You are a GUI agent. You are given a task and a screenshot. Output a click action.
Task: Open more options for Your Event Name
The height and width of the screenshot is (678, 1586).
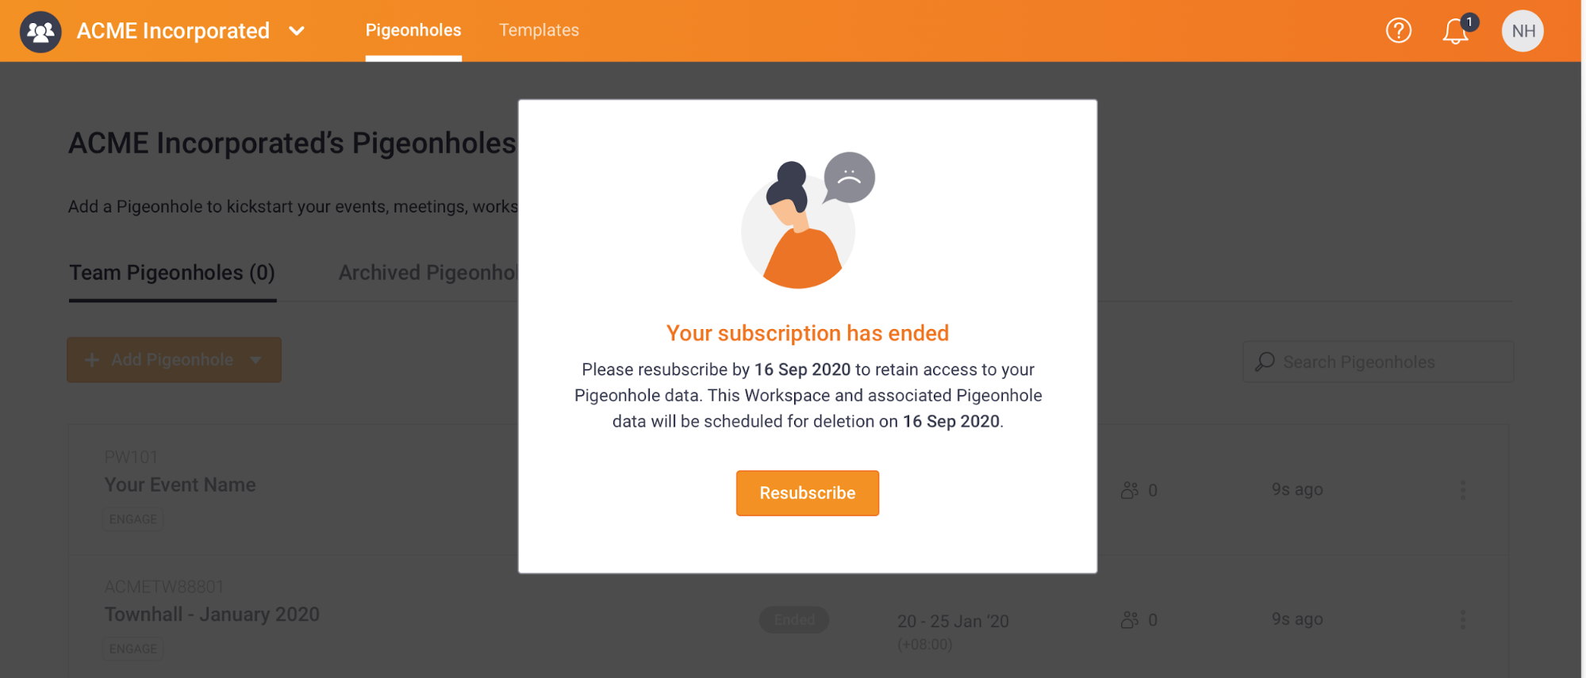point(1462,489)
